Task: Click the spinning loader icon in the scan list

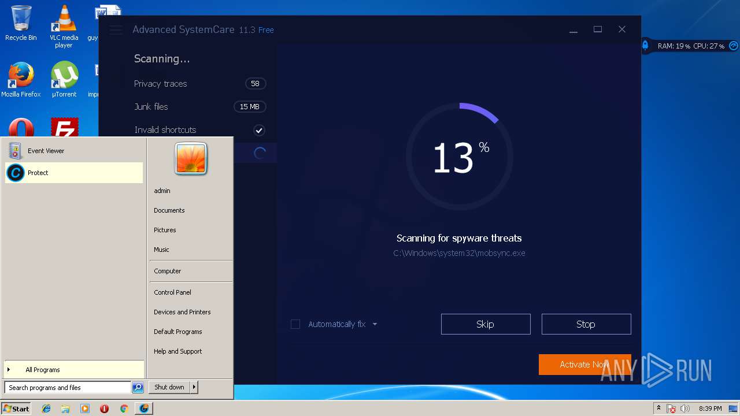Action: tap(260, 153)
